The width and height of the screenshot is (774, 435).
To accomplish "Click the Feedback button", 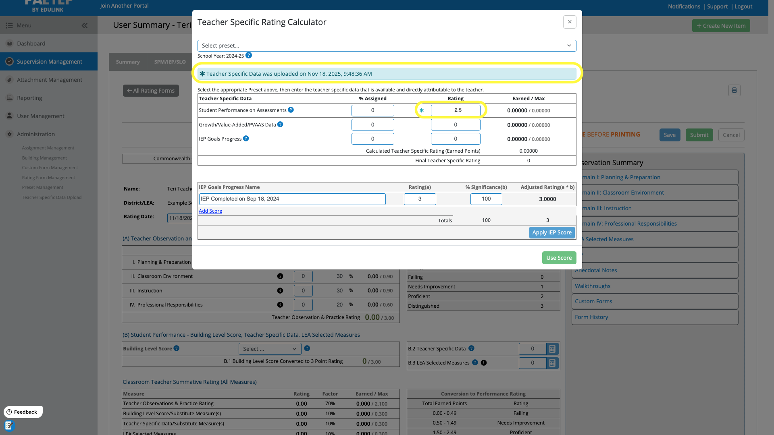I will 23,412.
